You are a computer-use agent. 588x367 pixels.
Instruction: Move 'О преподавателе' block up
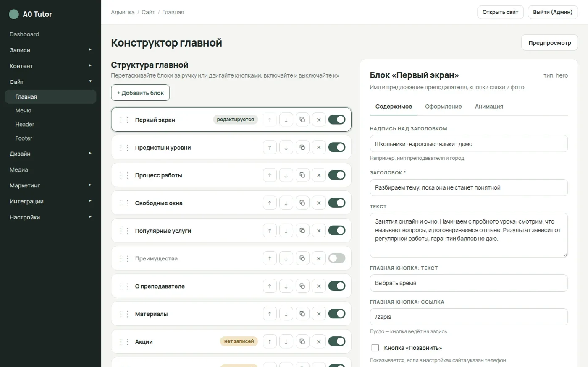(x=270, y=286)
